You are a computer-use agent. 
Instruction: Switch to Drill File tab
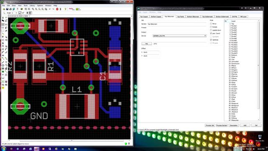click(x=234, y=17)
